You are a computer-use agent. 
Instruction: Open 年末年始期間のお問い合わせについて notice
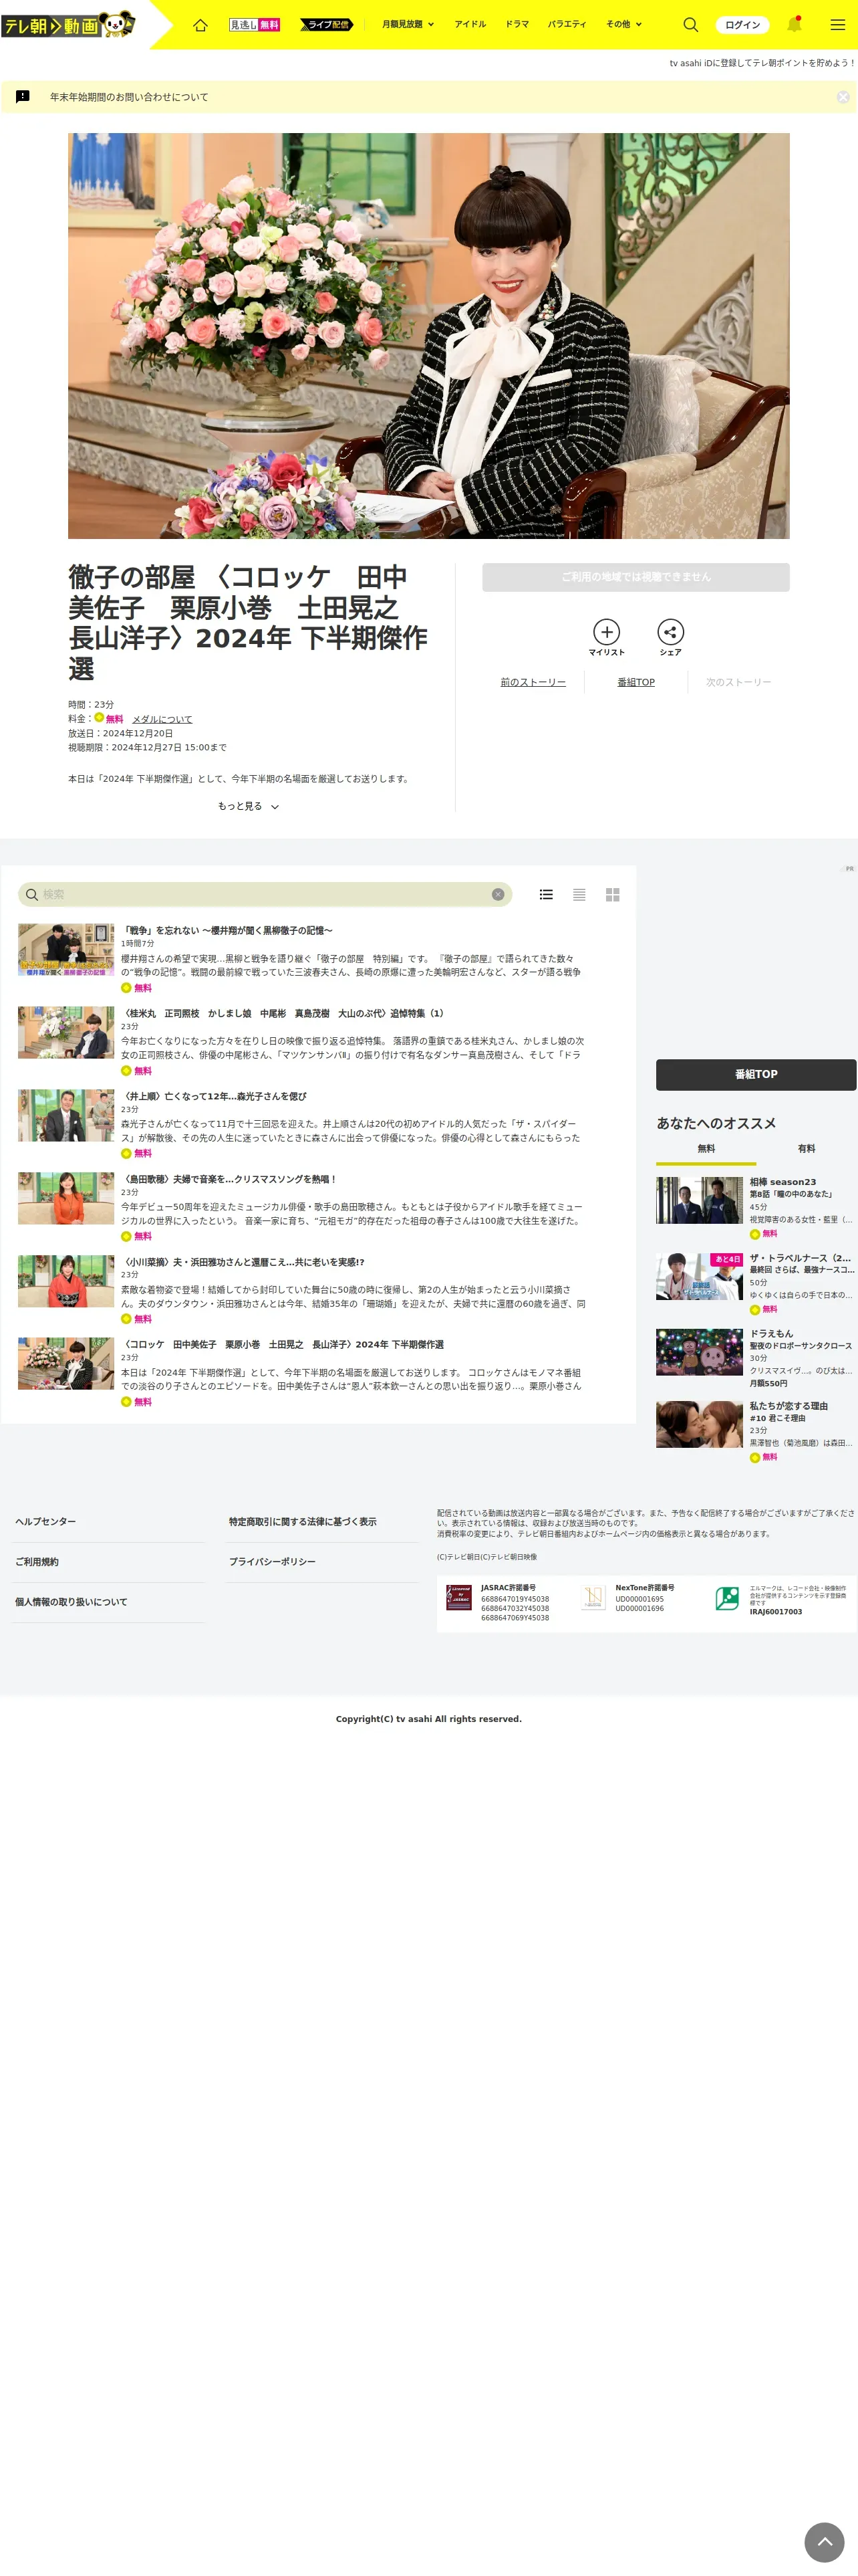[x=129, y=97]
